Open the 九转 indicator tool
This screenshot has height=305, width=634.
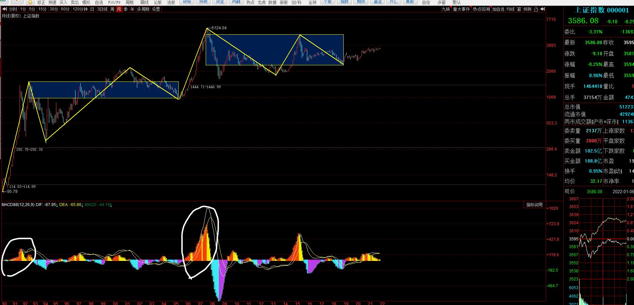446,9
